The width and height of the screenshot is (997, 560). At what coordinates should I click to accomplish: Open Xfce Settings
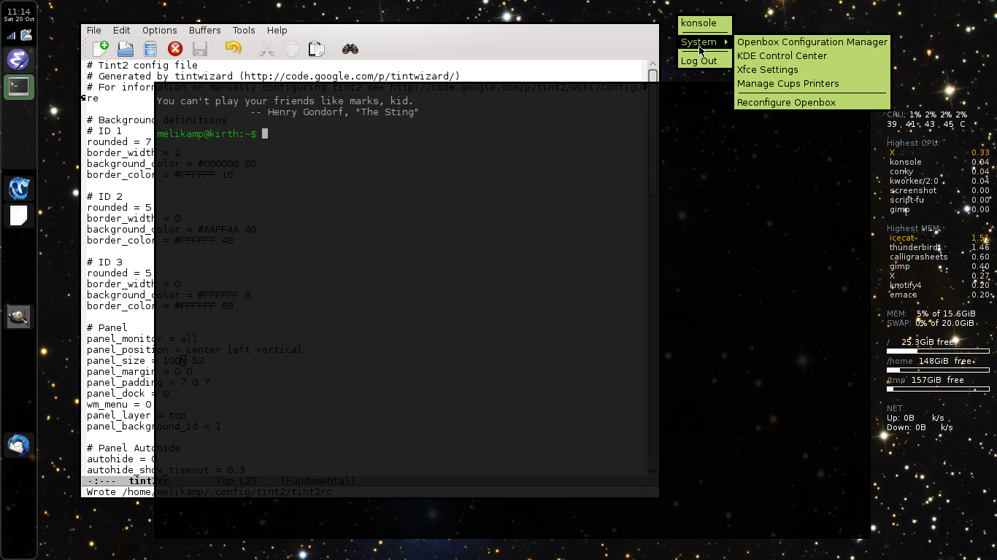point(812,70)
